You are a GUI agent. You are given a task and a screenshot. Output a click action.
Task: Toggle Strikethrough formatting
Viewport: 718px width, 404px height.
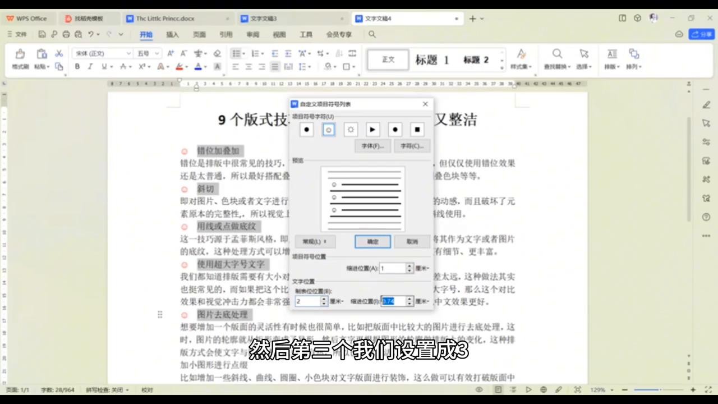click(x=123, y=66)
